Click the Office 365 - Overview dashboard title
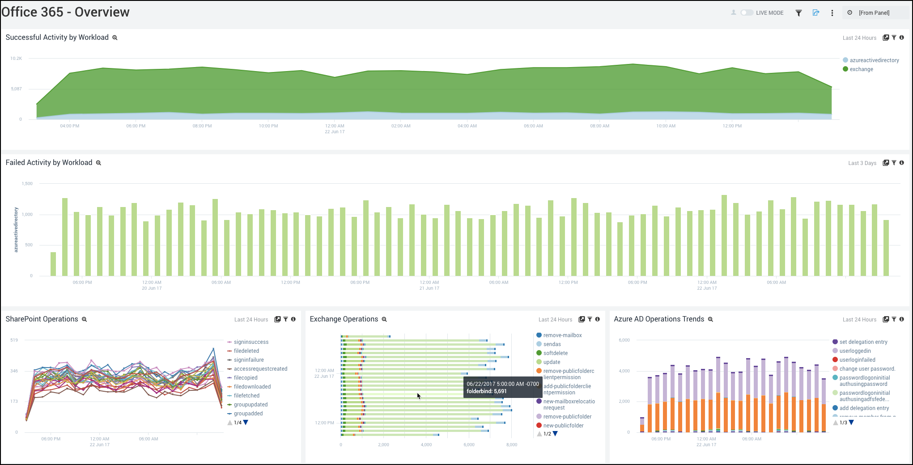 click(65, 12)
